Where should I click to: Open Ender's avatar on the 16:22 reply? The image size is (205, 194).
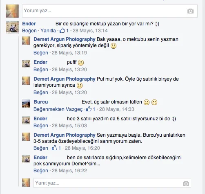(26, 159)
